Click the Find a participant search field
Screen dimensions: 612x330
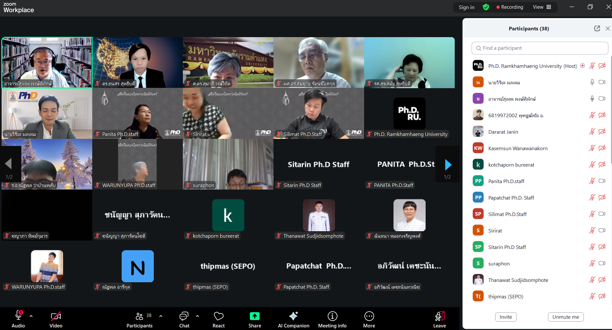point(540,48)
